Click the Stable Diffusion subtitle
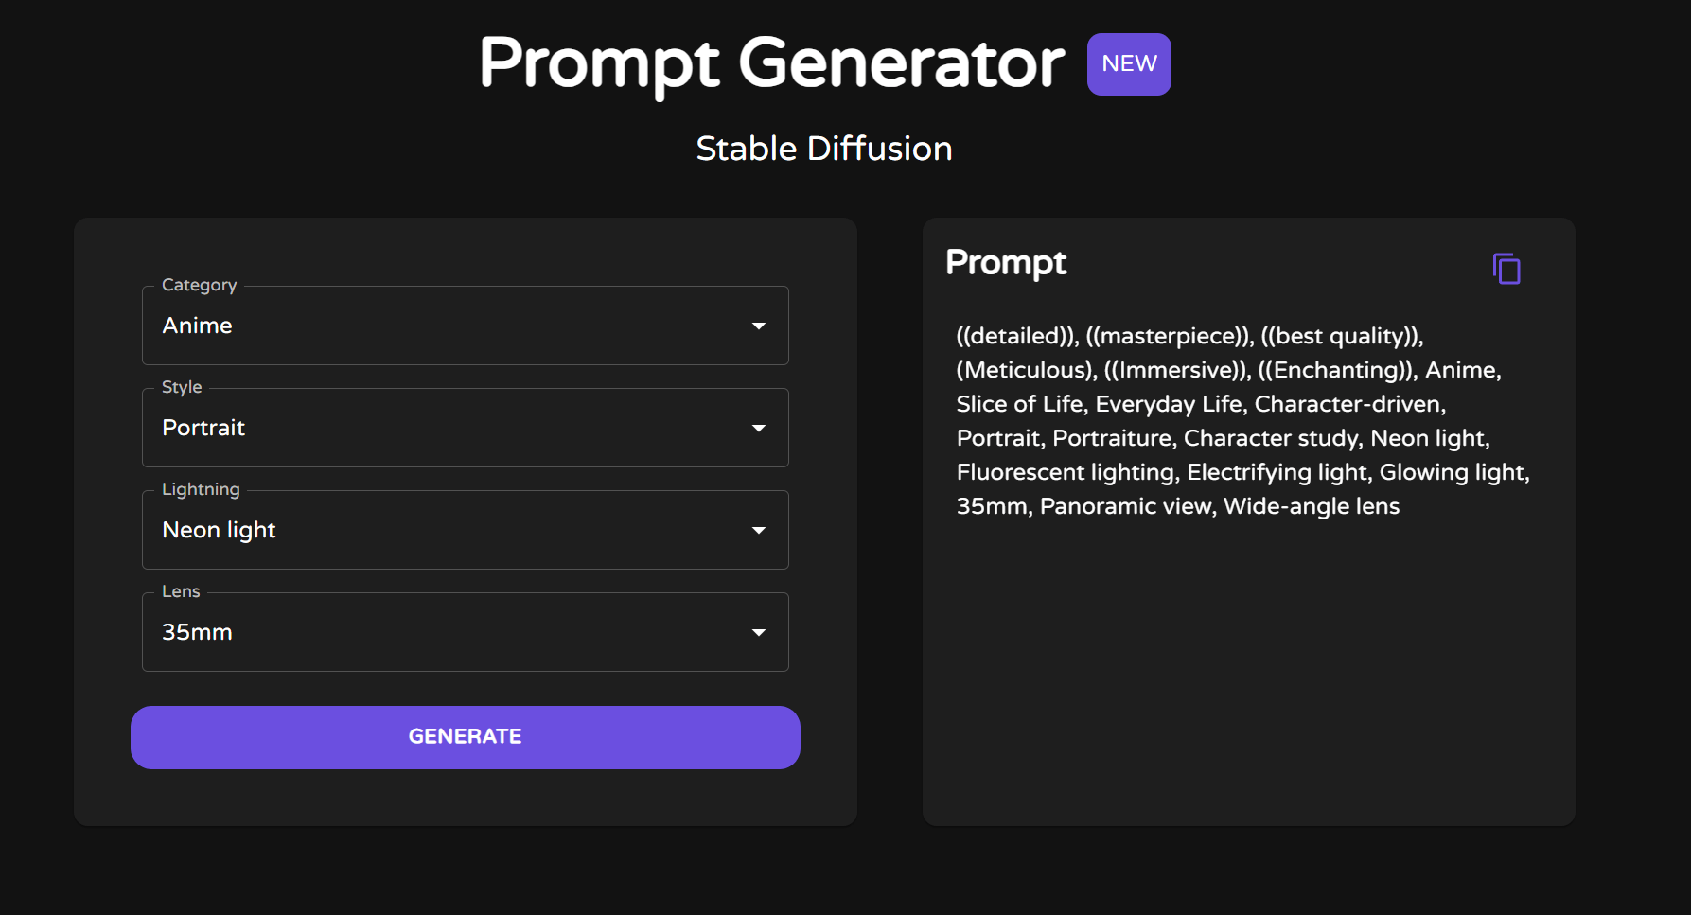Viewport: 1691px width, 915px height. (x=823, y=149)
